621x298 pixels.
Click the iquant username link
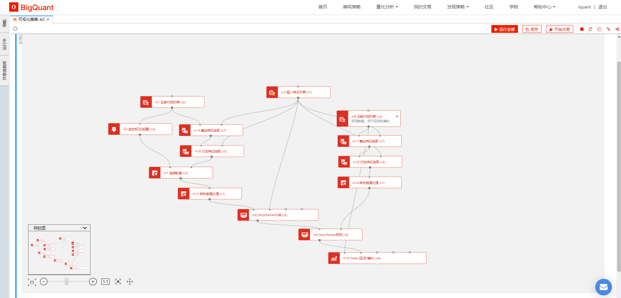click(x=584, y=7)
